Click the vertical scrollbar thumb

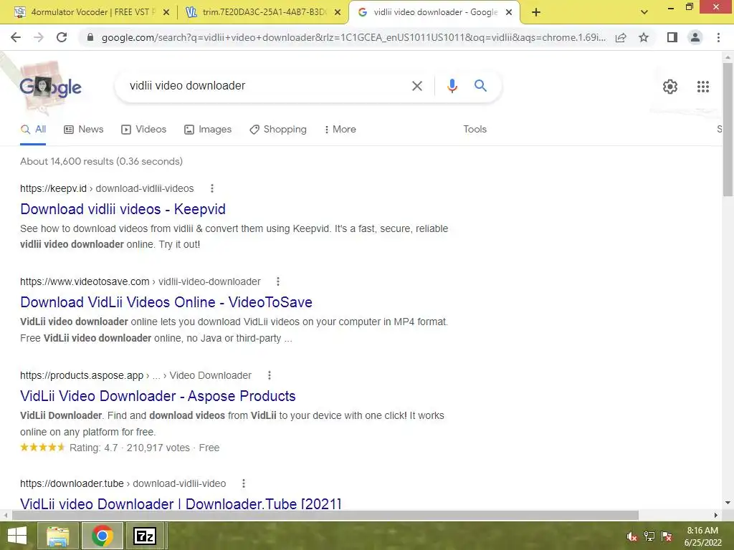pos(728,130)
